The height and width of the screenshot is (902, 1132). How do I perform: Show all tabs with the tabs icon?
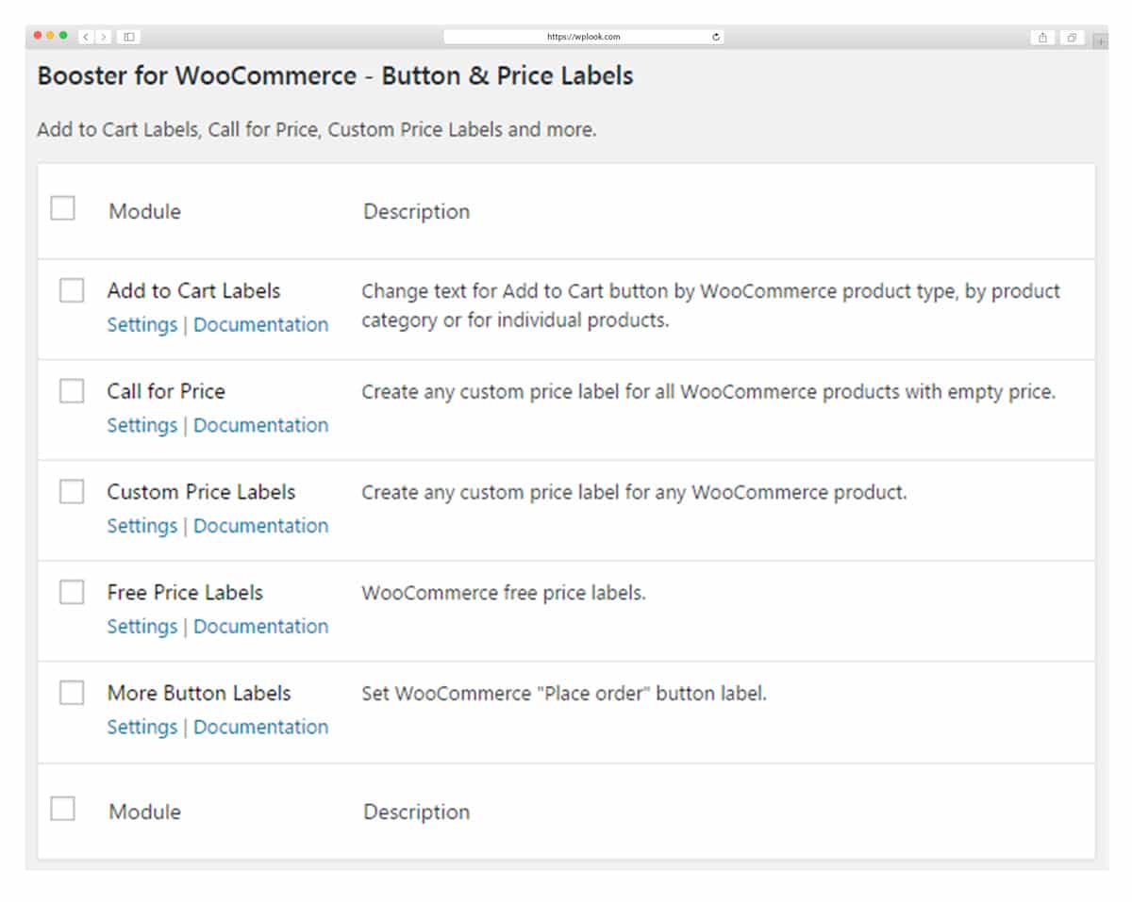coord(1072,38)
